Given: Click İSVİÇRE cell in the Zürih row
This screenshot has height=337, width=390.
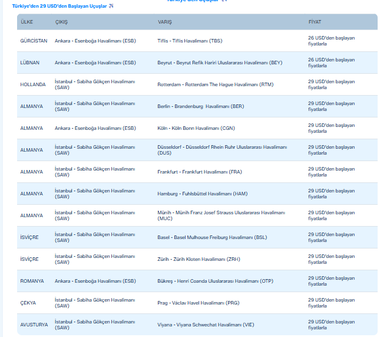Looking at the screenshot, I should coord(29,259).
